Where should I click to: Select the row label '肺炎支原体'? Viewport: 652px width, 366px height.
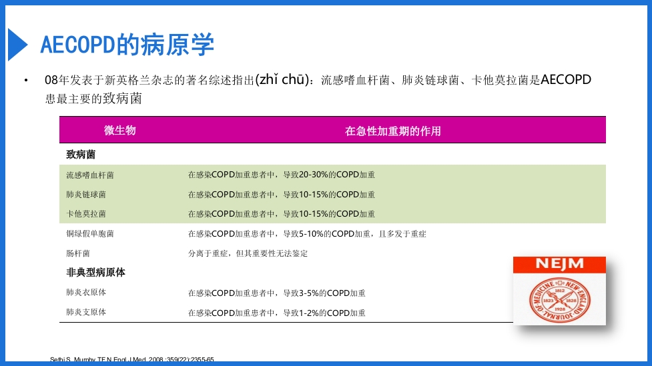click(x=86, y=312)
